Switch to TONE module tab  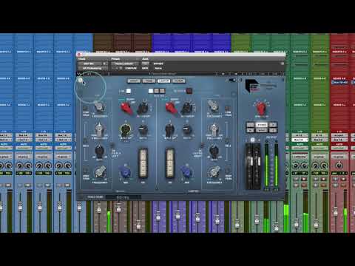[149, 81]
